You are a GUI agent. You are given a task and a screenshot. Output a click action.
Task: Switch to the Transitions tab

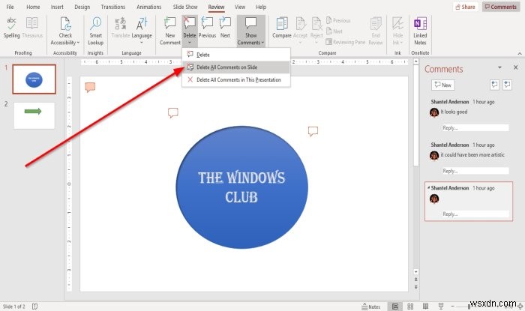pyautogui.click(x=112, y=7)
